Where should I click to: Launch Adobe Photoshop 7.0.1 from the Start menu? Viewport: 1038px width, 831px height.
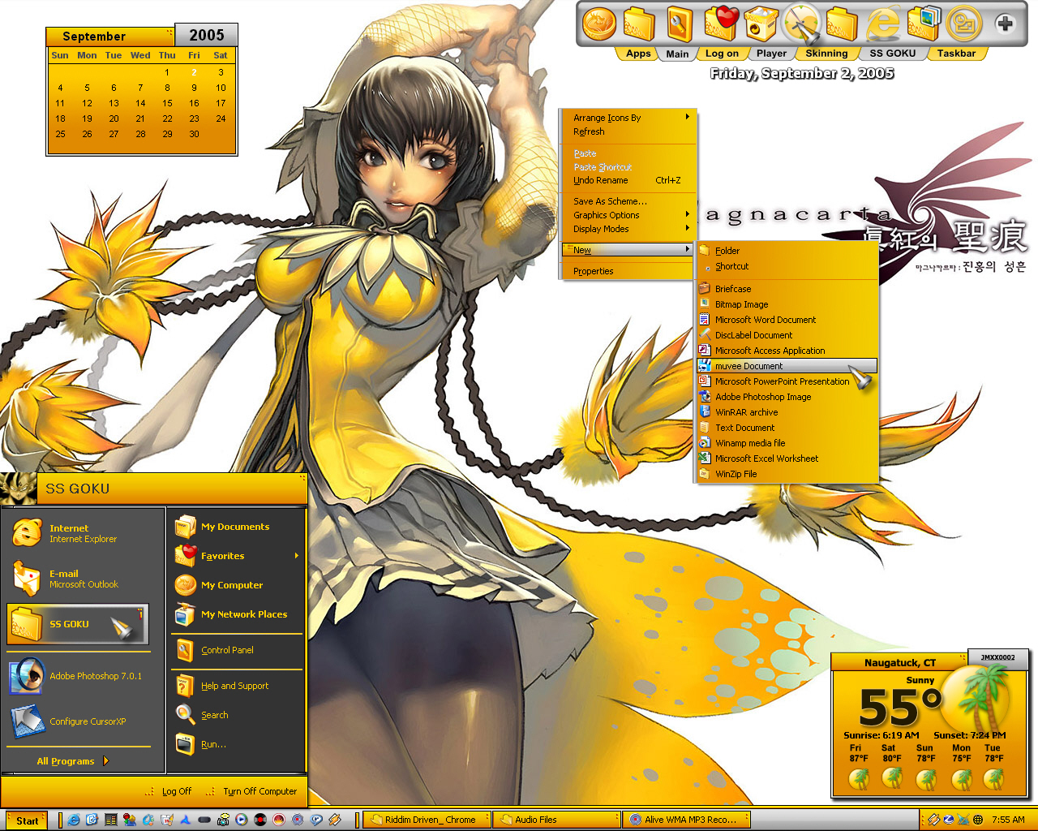(79, 676)
